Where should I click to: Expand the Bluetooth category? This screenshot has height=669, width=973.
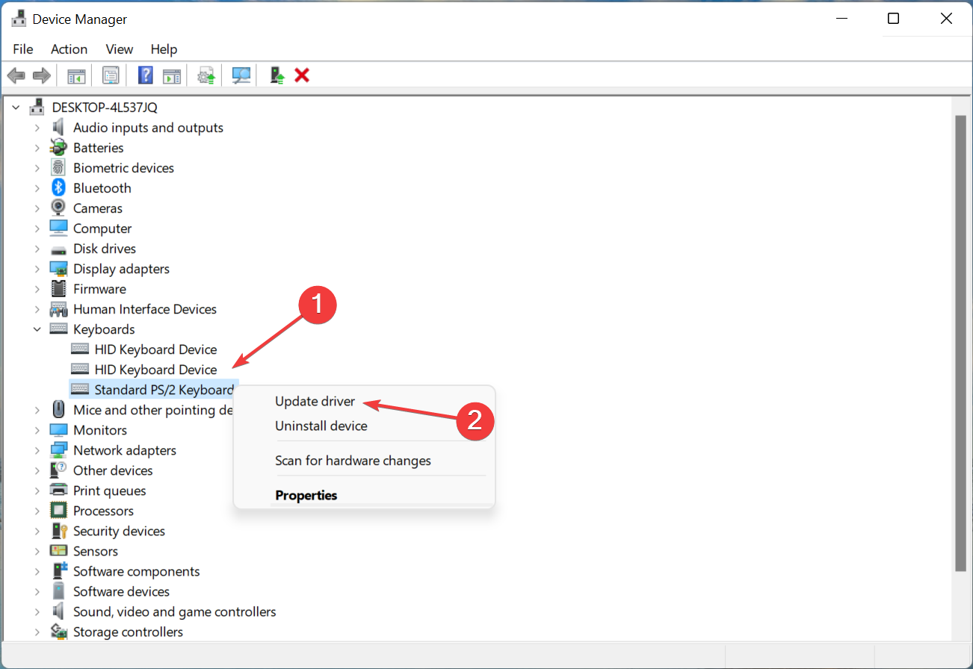[x=37, y=187]
